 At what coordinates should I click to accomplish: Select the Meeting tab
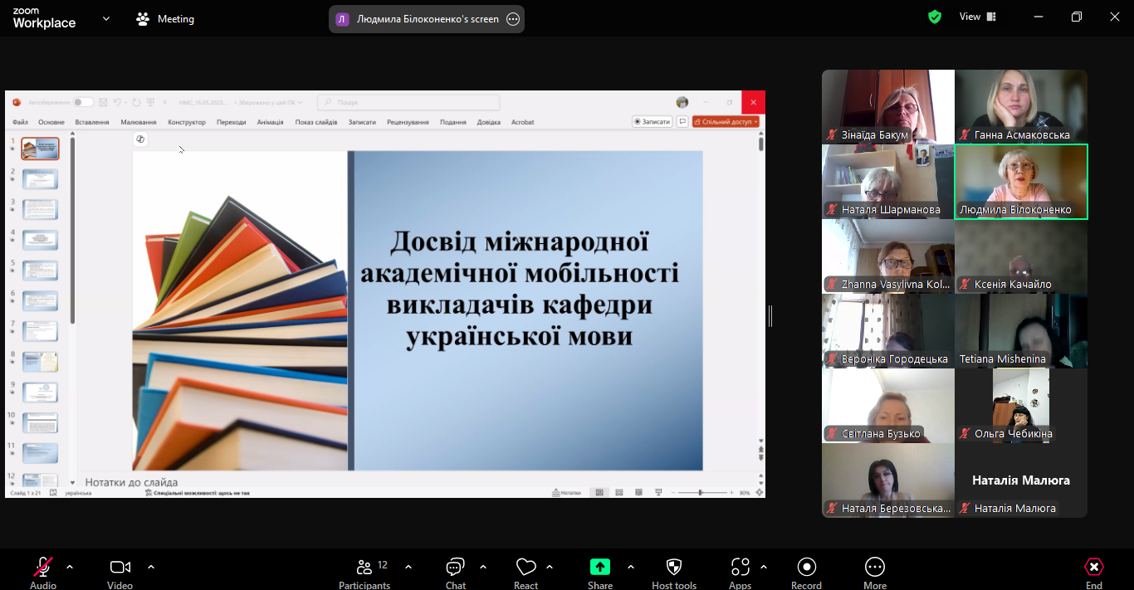(x=165, y=18)
